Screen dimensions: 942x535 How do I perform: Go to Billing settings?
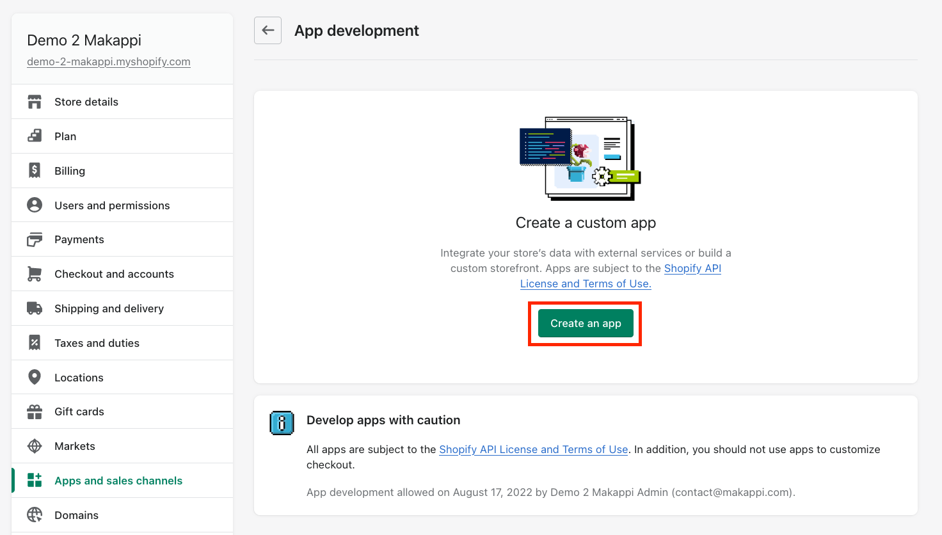(122, 171)
